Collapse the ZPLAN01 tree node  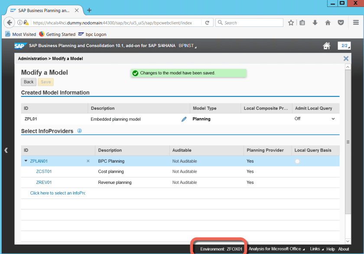coord(26,161)
